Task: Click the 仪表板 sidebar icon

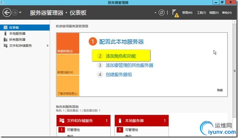Action: click(x=6, y=27)
